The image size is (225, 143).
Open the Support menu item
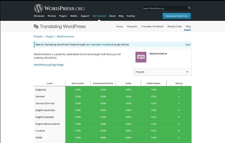(85, 16)
